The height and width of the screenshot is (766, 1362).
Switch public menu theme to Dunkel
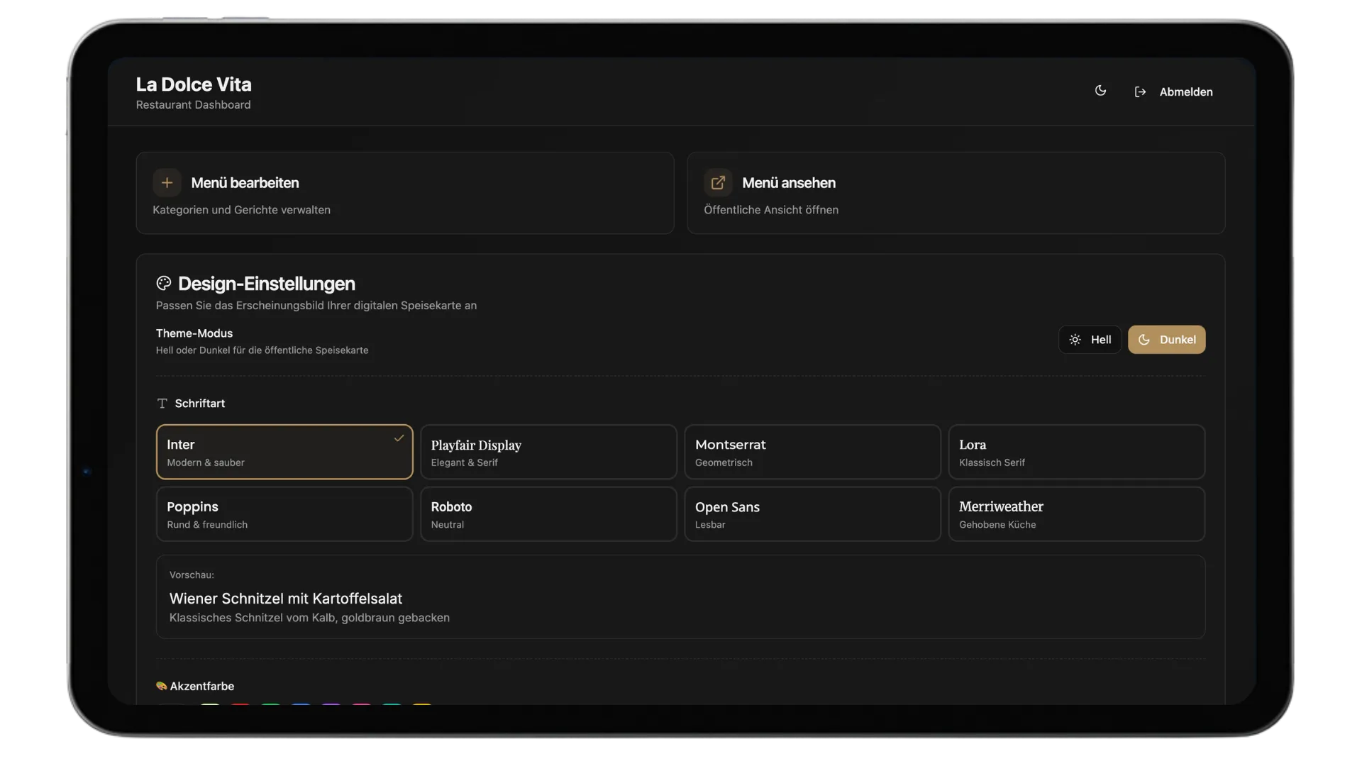pyautogui.click(x=1167, y=340)
